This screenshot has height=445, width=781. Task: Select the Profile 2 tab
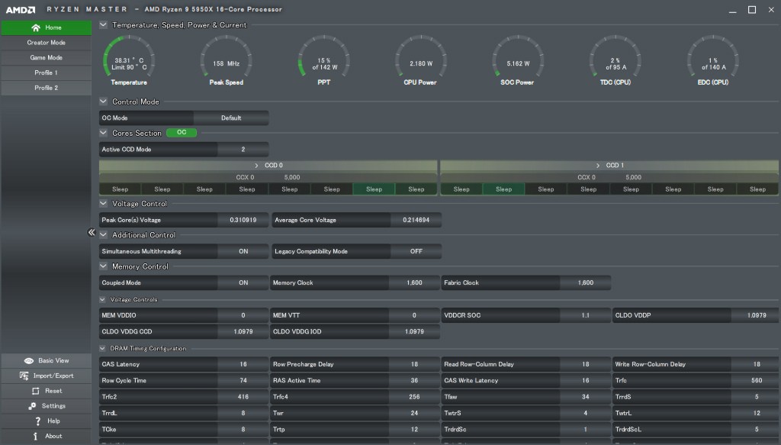(x=46, y=88)
